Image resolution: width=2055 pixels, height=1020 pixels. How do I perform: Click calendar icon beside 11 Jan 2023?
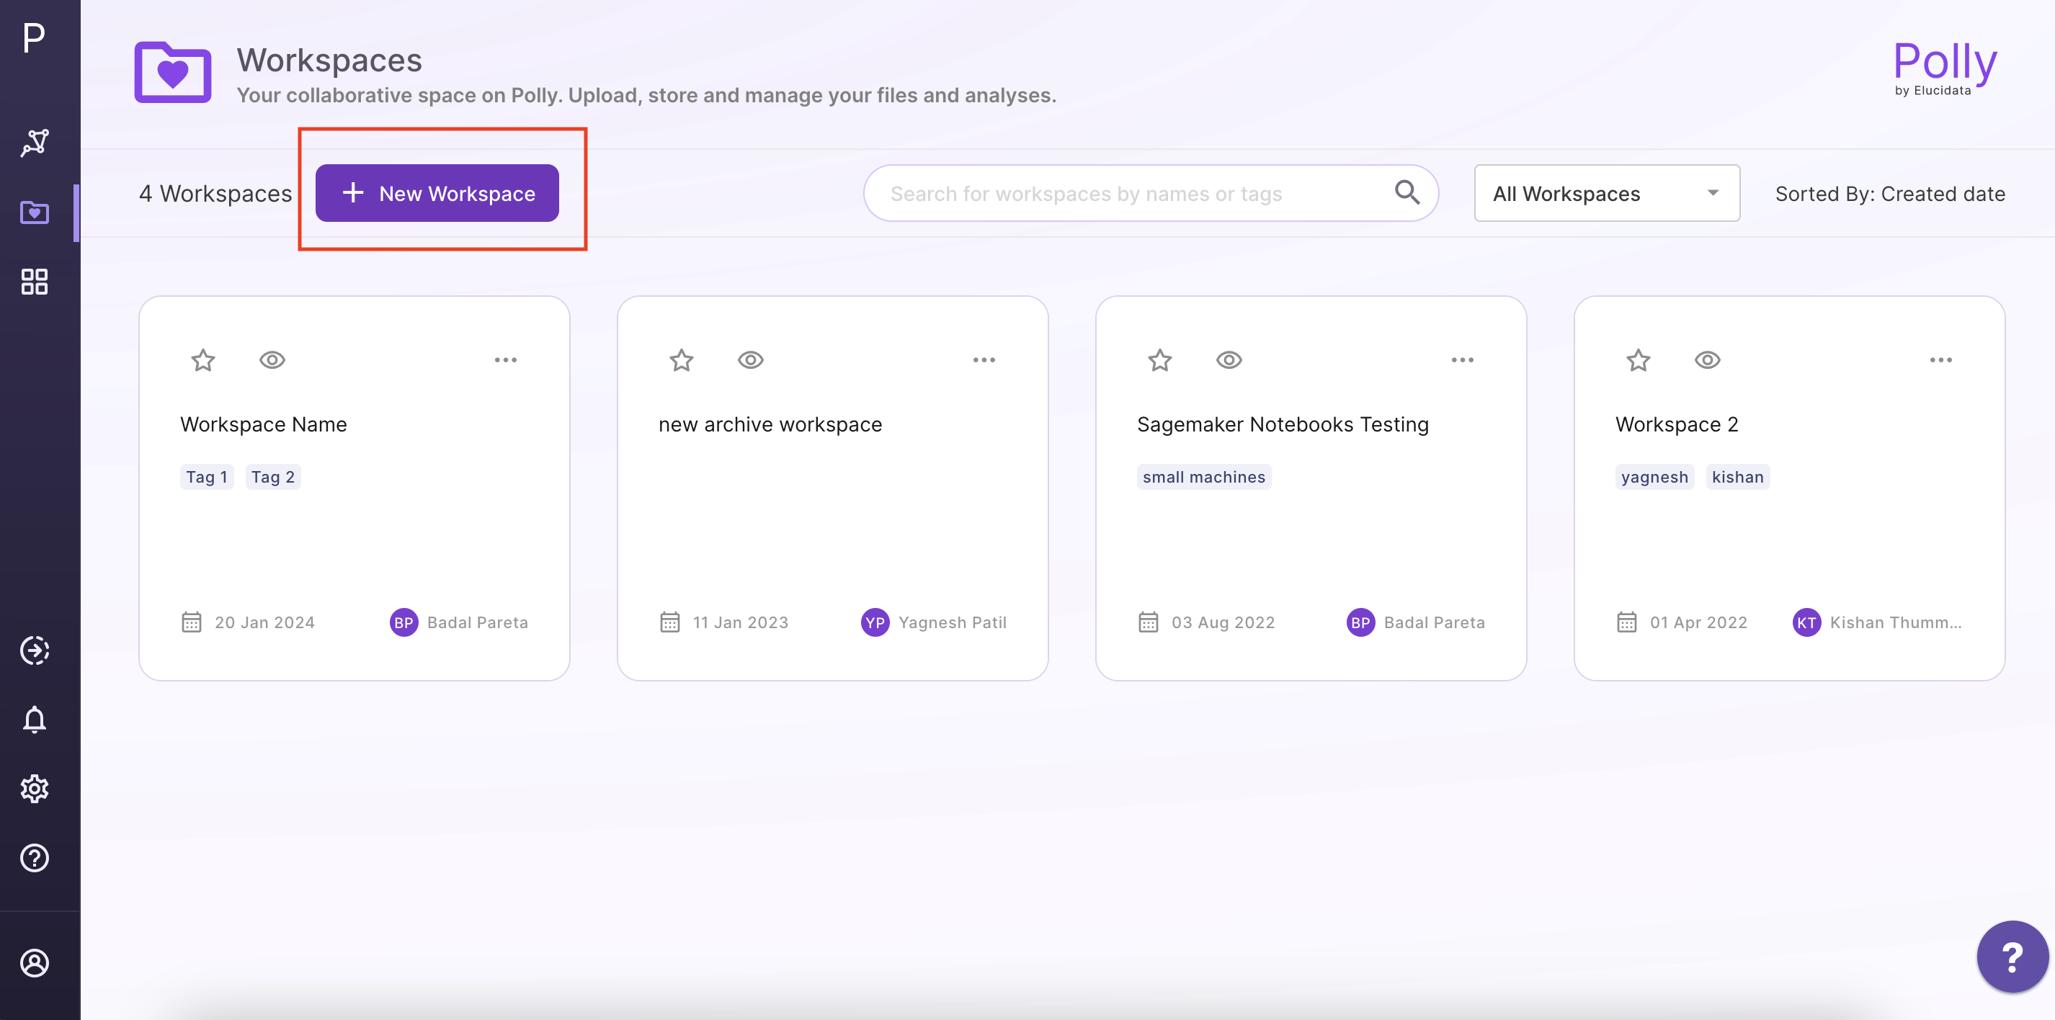[x=670, y=622]
